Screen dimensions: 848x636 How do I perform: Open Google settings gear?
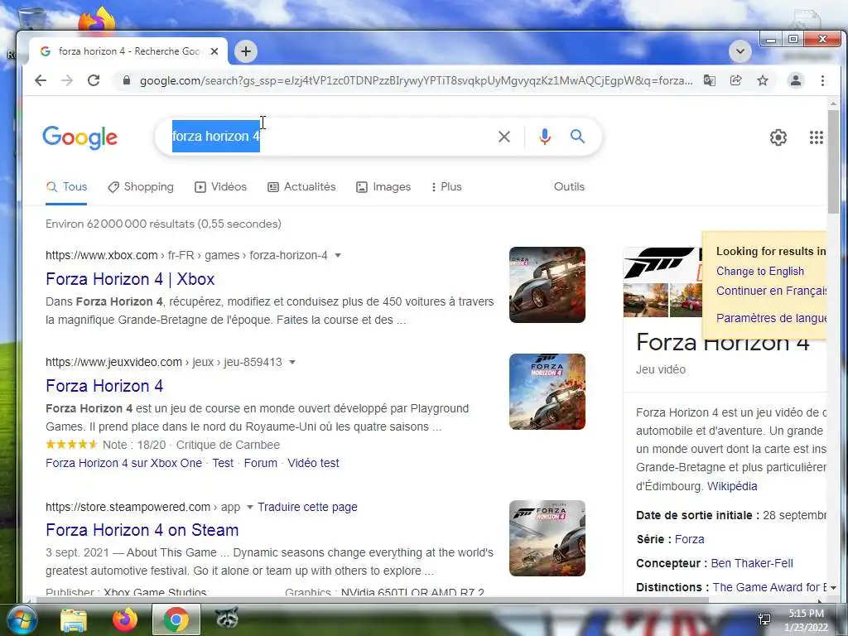tap(778, 137)
